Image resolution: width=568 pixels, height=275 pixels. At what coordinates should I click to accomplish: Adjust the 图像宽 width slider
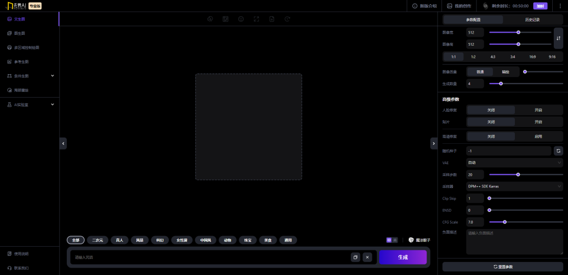[x=520, y=33]
